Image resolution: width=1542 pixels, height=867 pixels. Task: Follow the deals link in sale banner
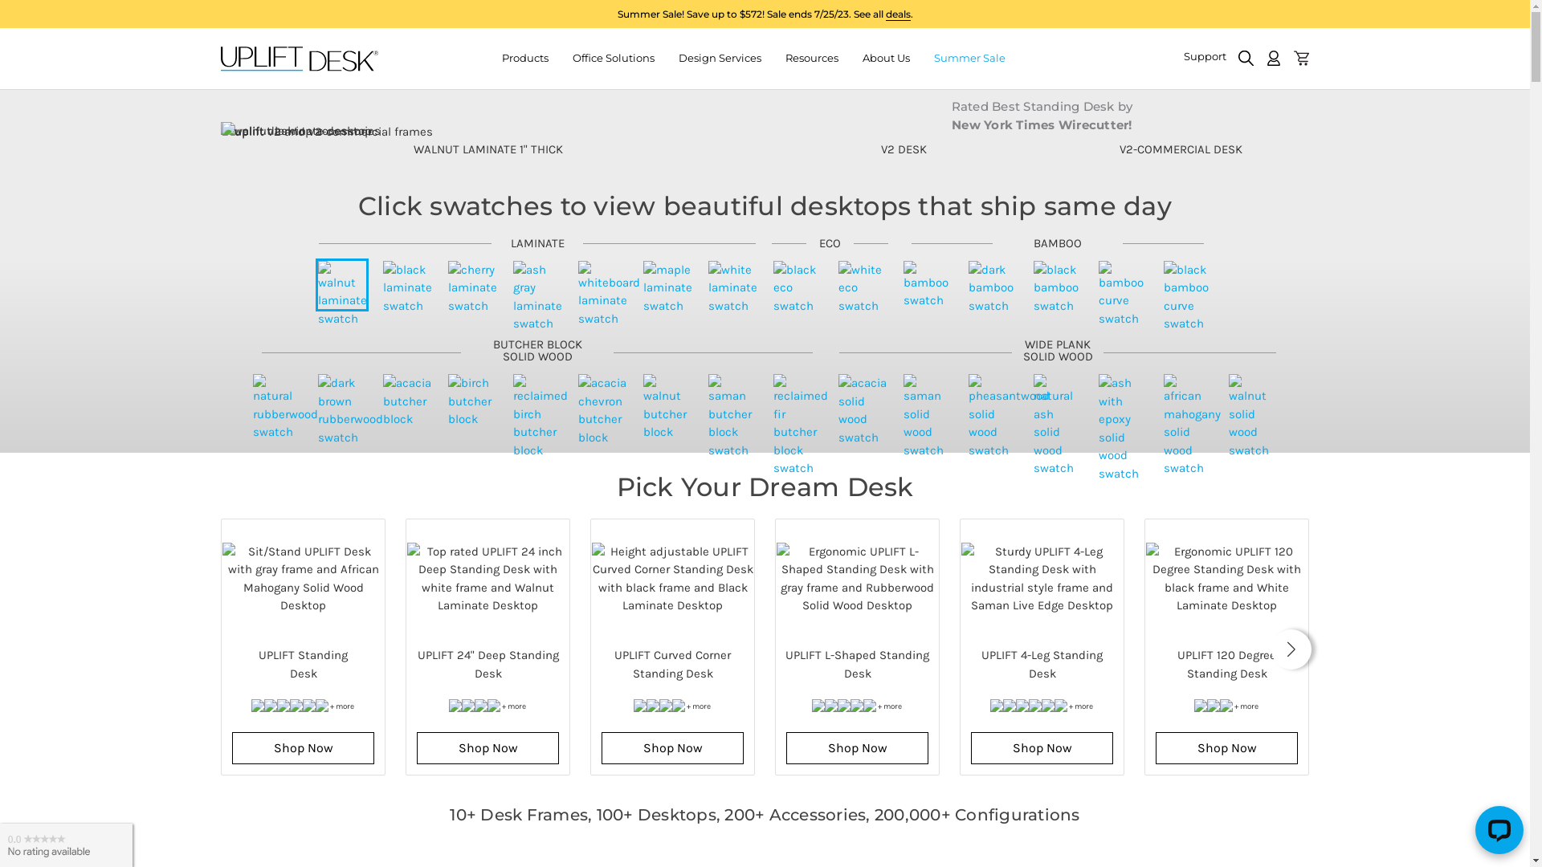click(898, 14)
